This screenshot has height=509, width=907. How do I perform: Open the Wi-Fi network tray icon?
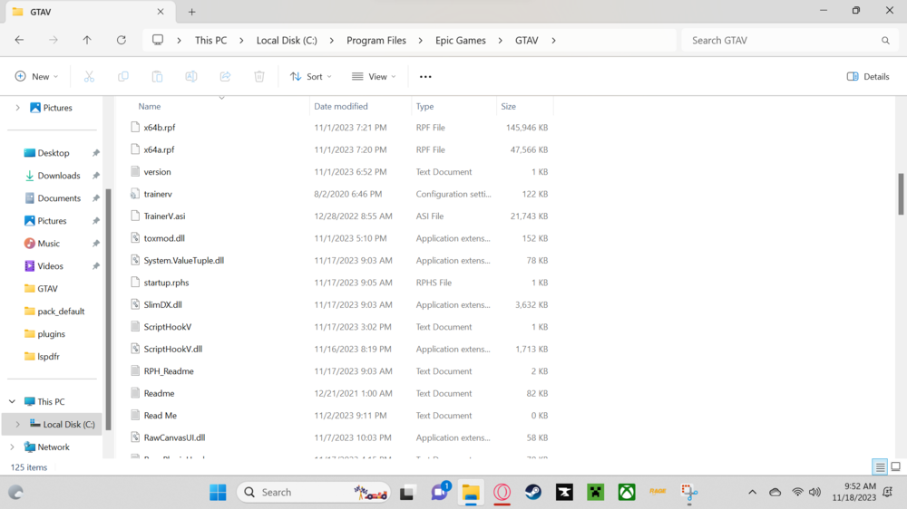pyautogui.click(x=797, y=493)
